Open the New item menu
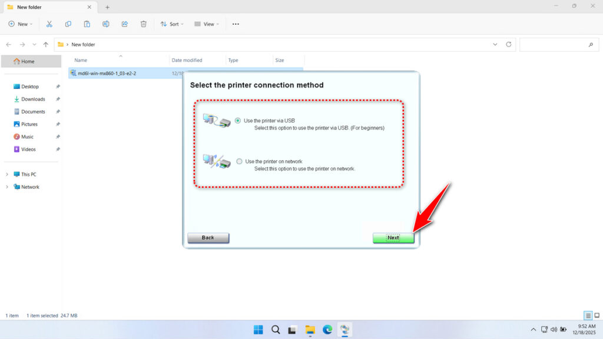Image resolution: width=603 pixels, height=339 pixels. click(21, 24)
